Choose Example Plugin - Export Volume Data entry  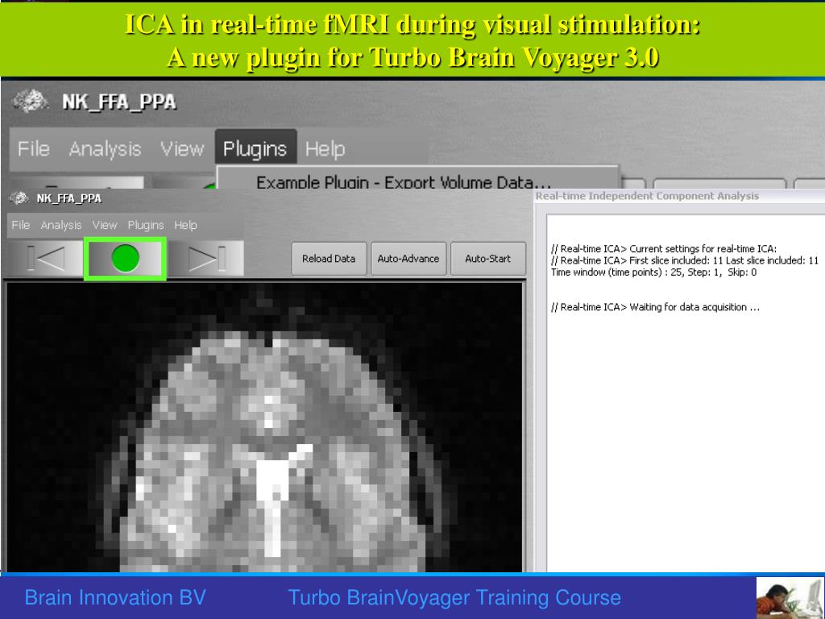[x=404, y=182]
